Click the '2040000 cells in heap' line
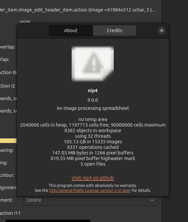 click(93, 125)
